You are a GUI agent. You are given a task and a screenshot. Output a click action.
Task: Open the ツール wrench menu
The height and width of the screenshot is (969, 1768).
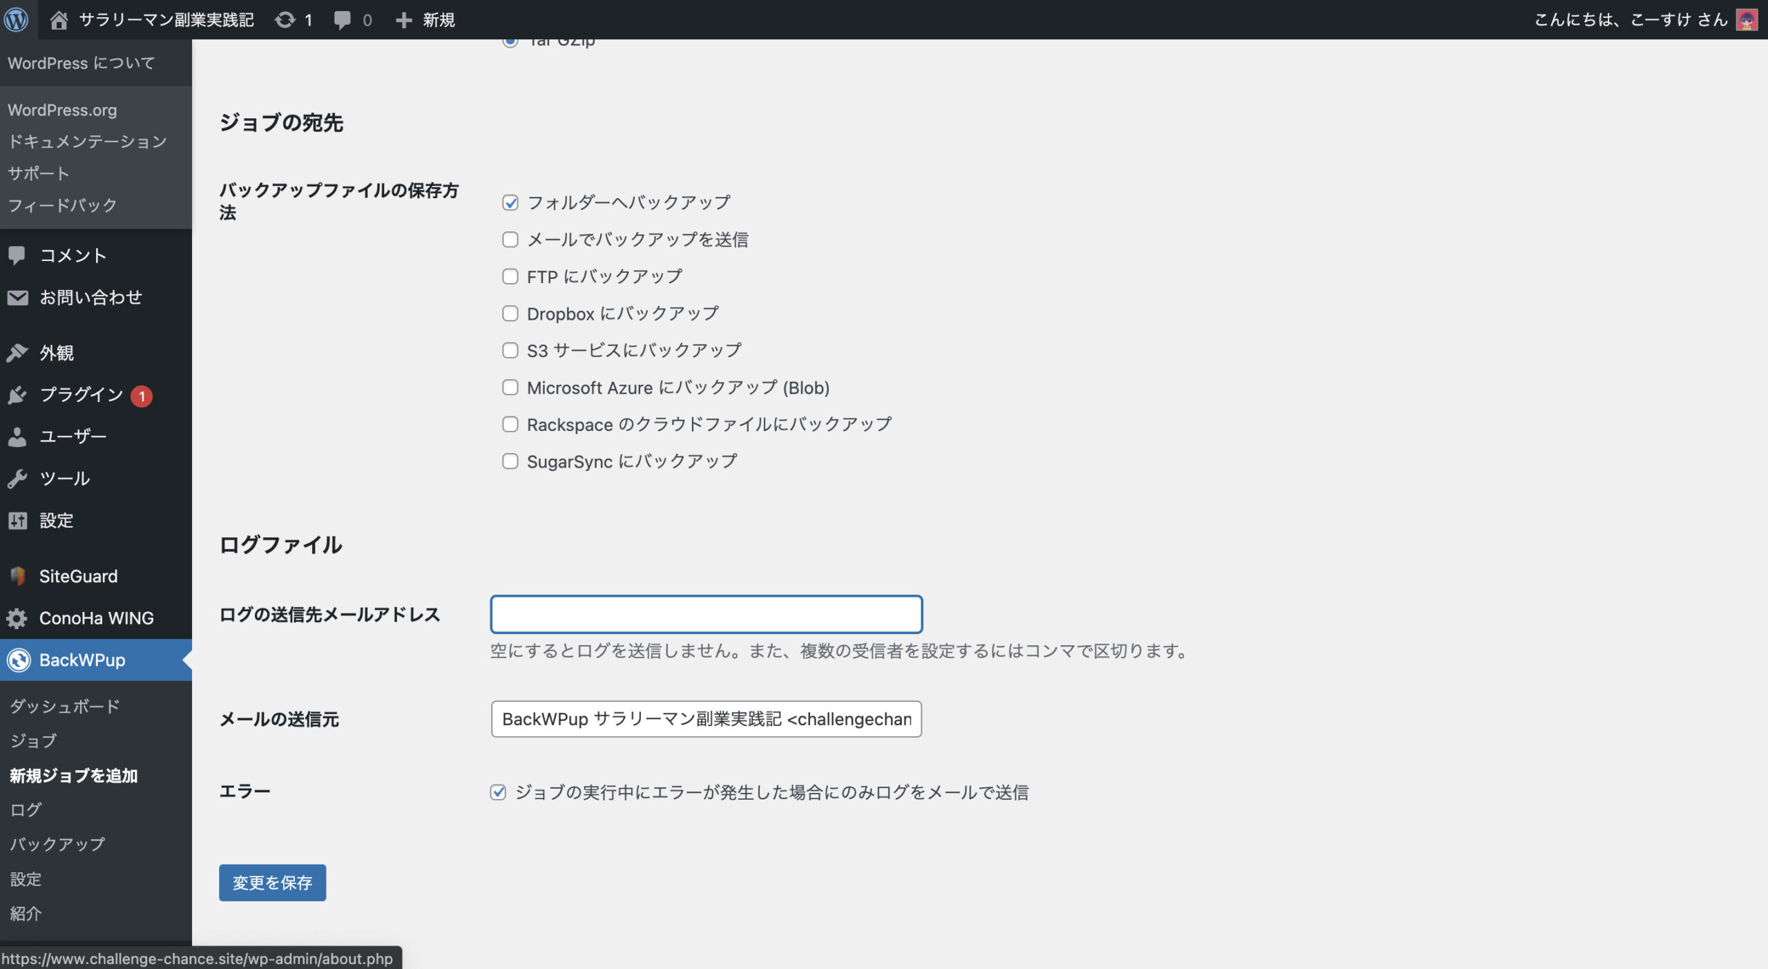pos(17,479)
